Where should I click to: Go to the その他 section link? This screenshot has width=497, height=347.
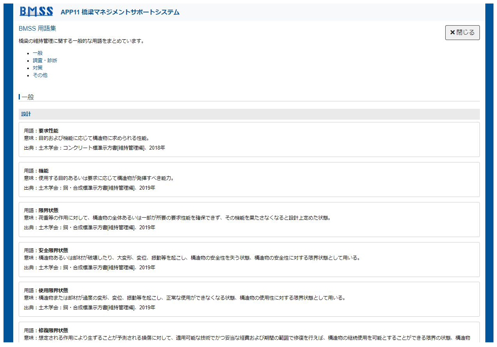40,75
